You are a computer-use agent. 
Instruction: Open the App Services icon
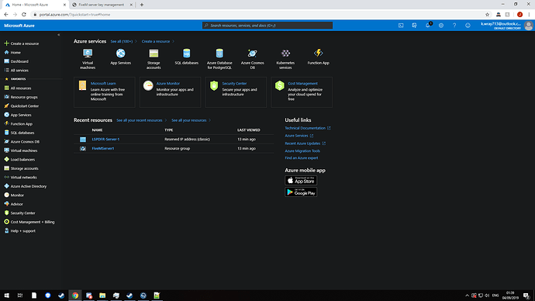[x=120, y=54]
